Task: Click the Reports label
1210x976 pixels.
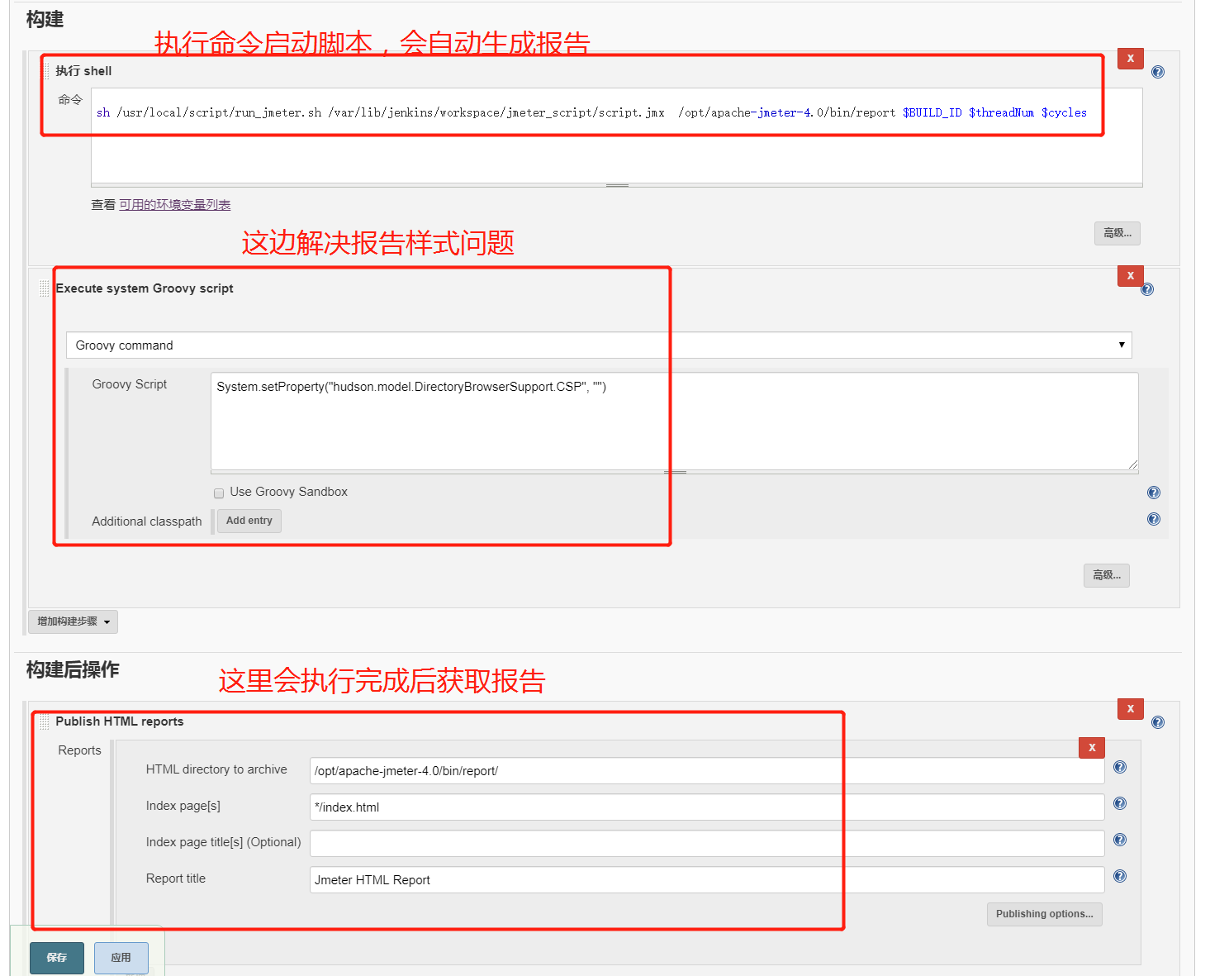Action: (79, 750)
